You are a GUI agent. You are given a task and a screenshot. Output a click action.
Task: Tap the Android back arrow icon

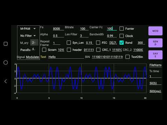coord(6,81)
